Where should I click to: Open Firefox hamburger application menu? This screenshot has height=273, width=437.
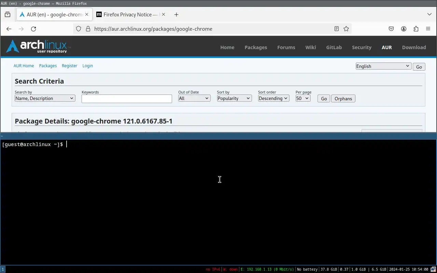428,29
